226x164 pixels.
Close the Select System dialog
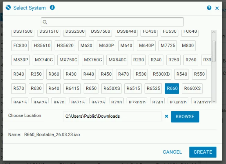pyautogui.click(x=217, y=8)
